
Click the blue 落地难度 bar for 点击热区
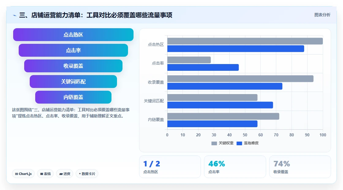[236, 49]
